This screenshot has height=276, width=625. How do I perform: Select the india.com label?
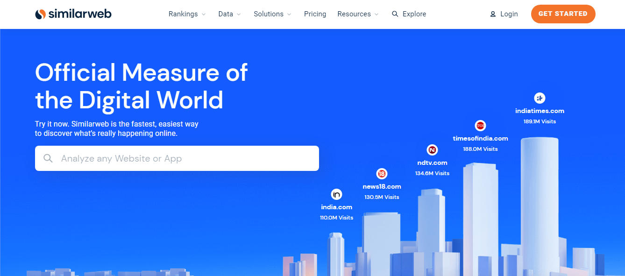[x=336, y=207]
